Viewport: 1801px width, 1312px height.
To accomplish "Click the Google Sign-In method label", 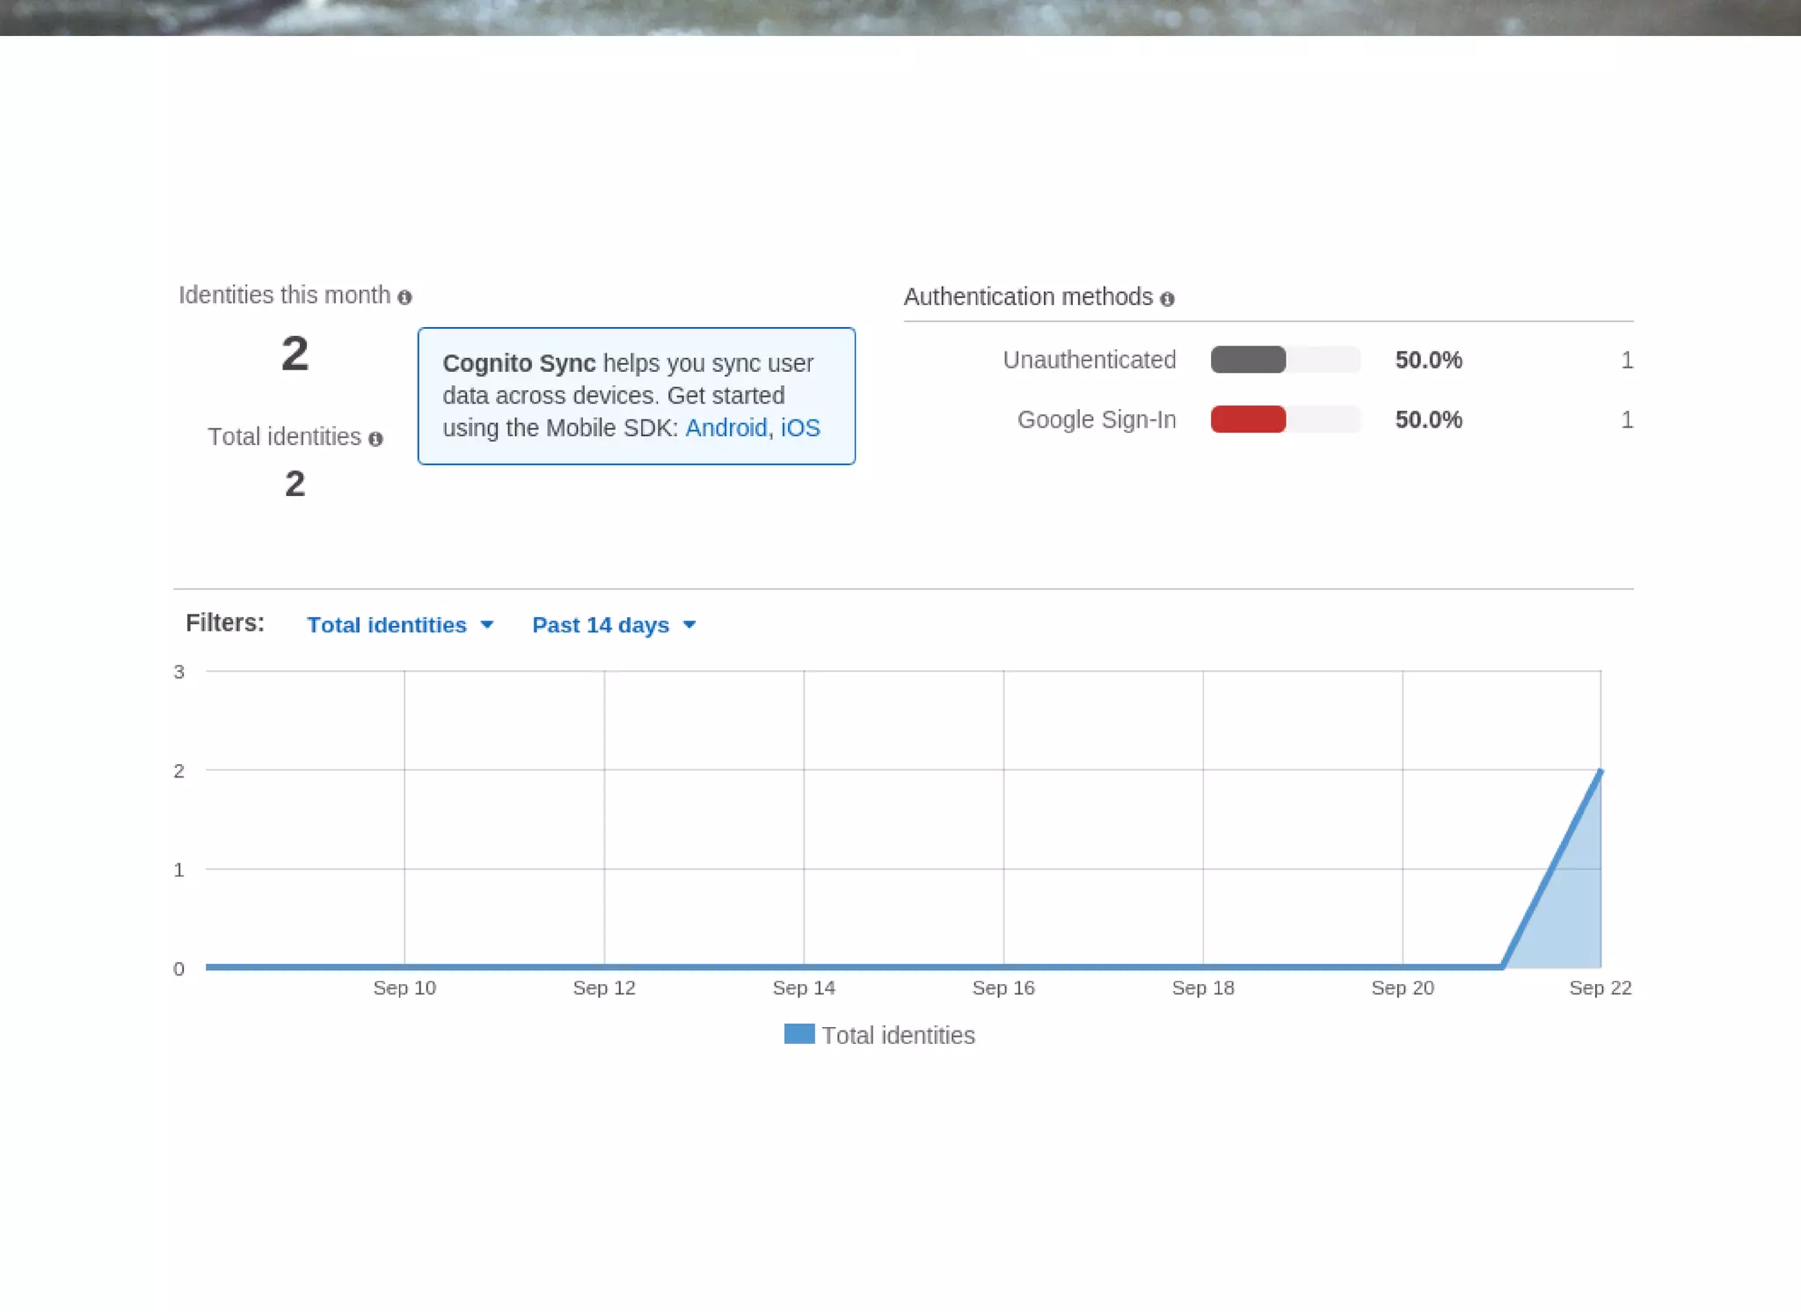I will [x=1096, y=419].
